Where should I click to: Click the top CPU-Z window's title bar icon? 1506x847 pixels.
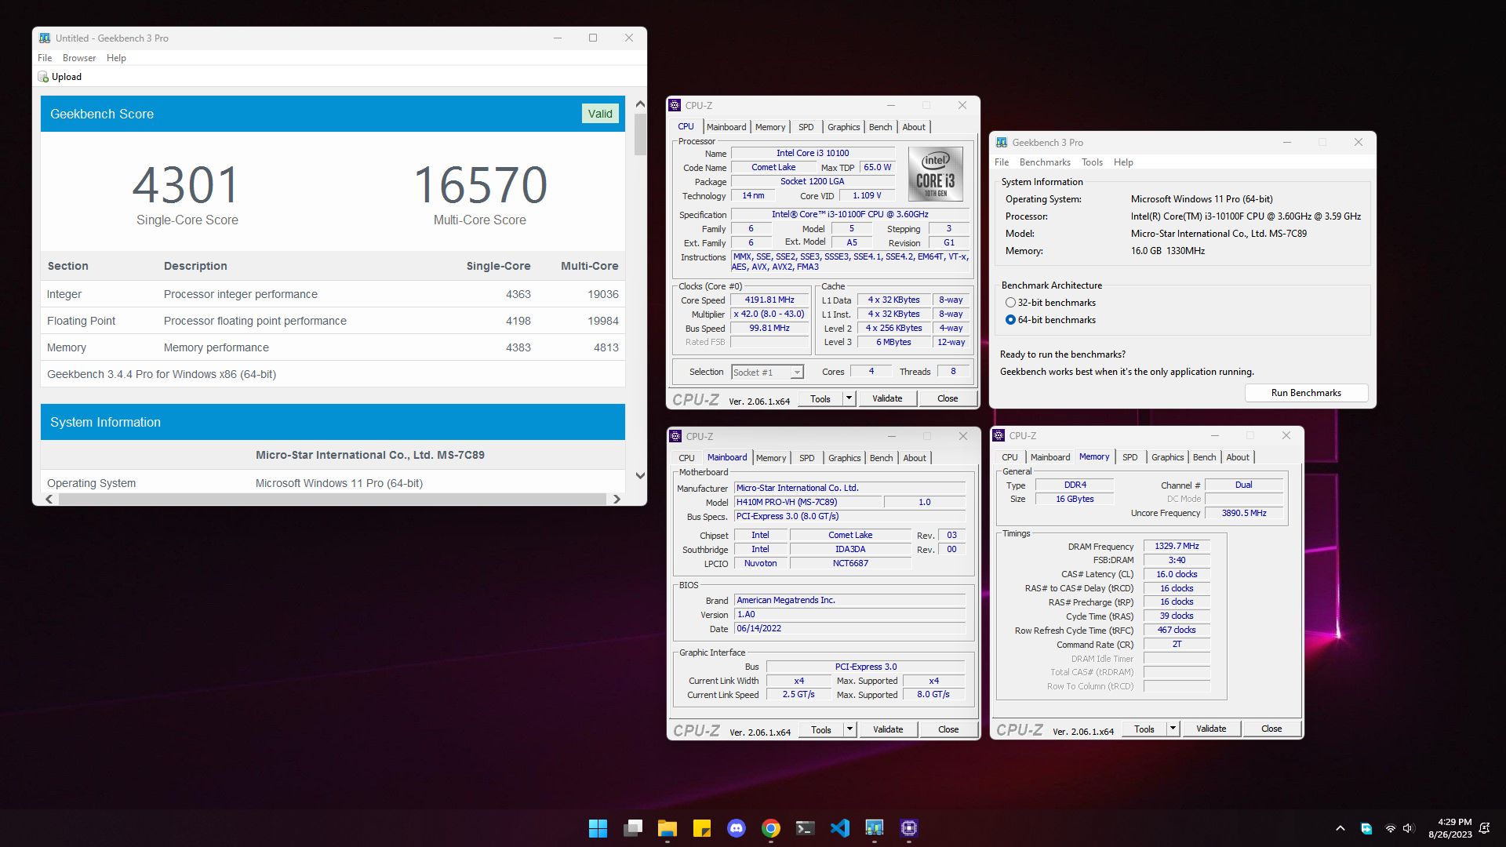[x=675, y=105]
